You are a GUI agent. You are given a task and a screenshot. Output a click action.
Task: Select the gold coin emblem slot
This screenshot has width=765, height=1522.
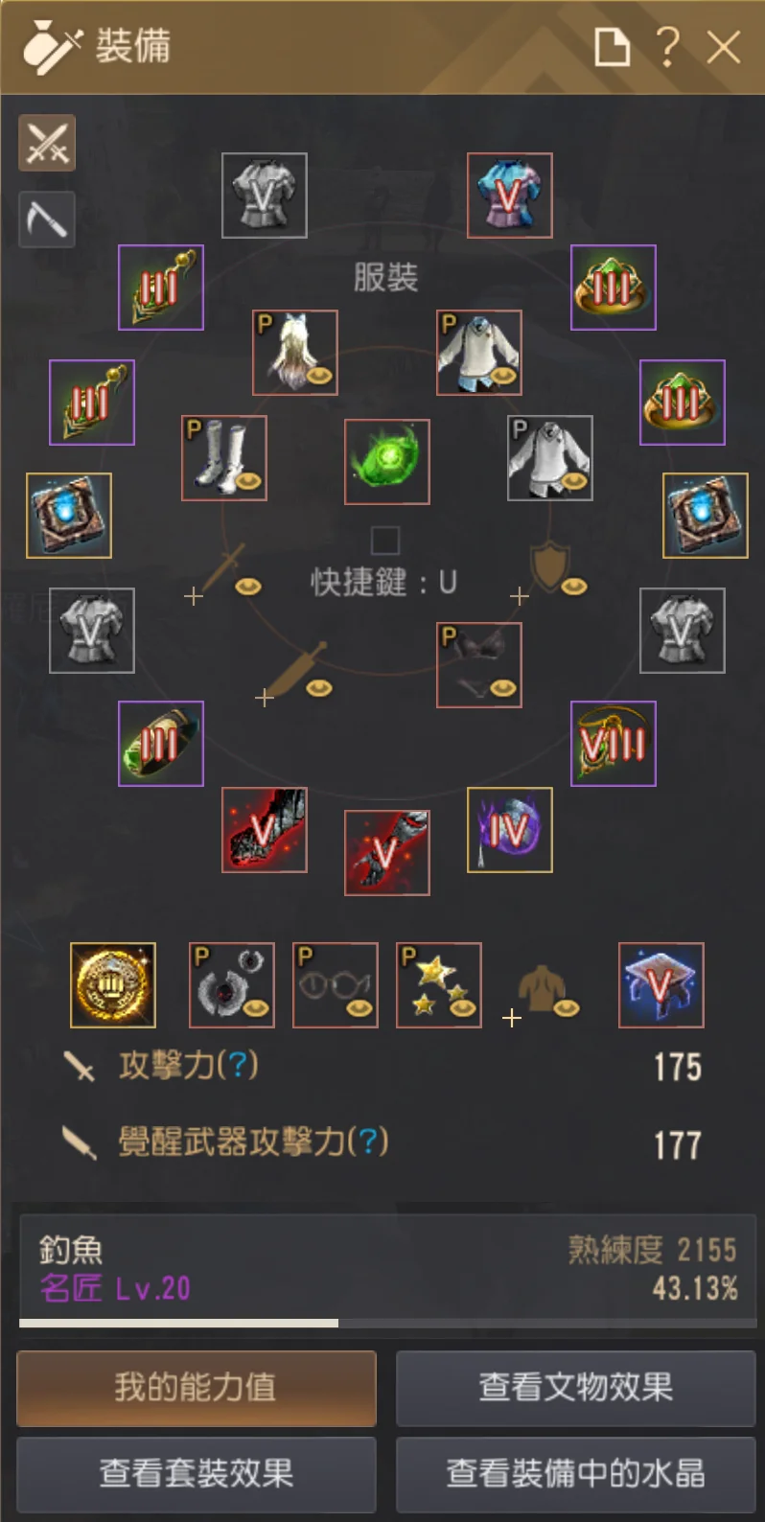113,985
